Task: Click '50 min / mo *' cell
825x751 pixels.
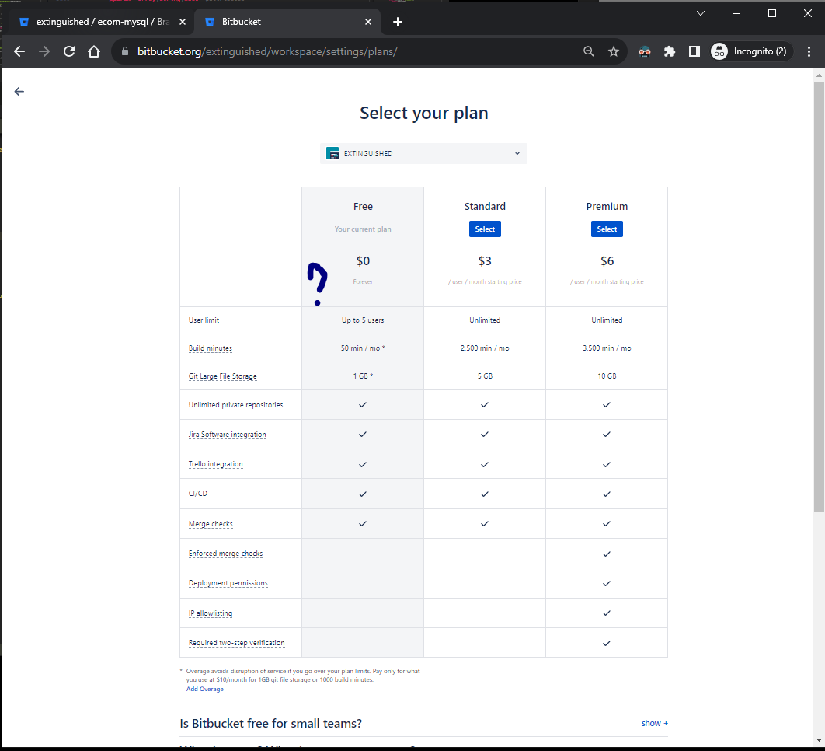Action: pos(363,348)
